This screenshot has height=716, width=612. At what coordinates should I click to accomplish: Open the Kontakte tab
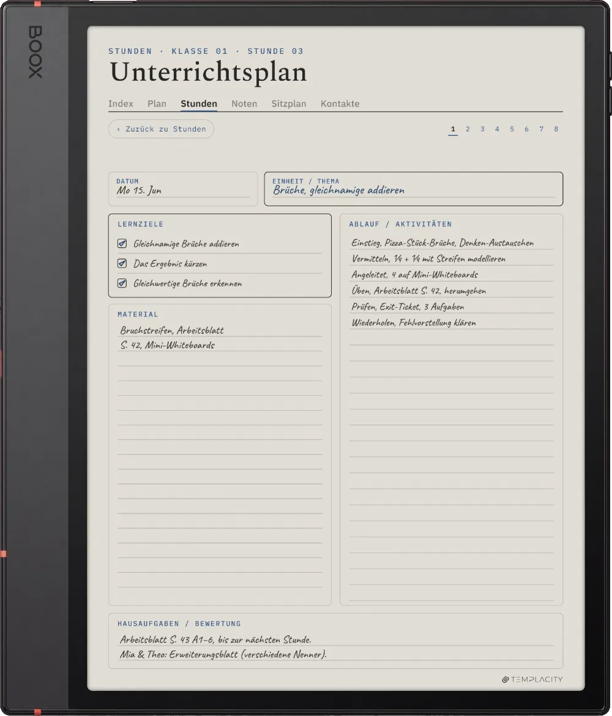click(x=340, y=103)
